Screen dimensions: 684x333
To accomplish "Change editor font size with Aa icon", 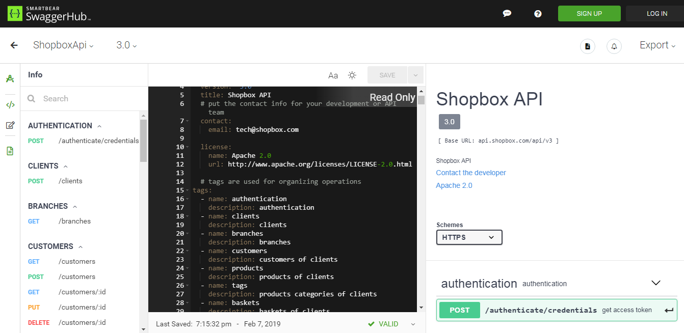I will click(x=333, y=75).
